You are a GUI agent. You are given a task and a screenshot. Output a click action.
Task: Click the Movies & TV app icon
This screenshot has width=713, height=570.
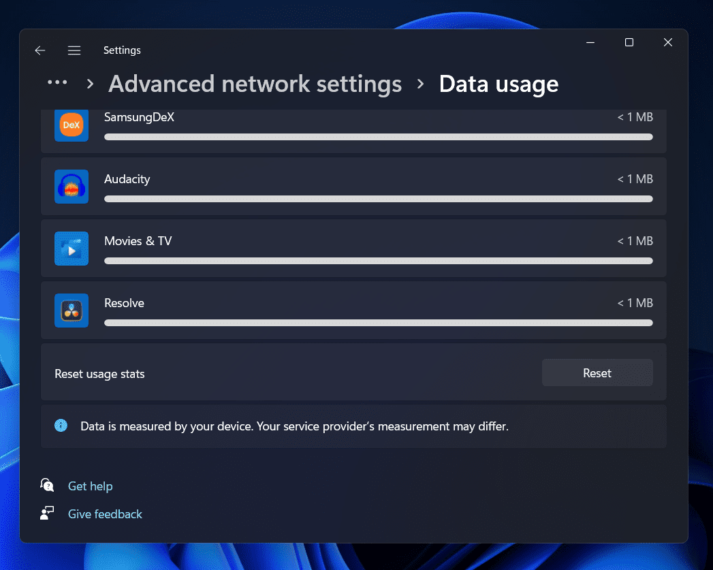click(72, 249)
